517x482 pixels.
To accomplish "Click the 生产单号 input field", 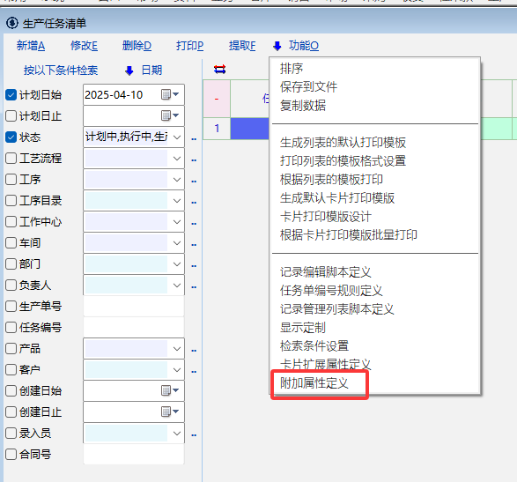I will [x=134, y=306].
